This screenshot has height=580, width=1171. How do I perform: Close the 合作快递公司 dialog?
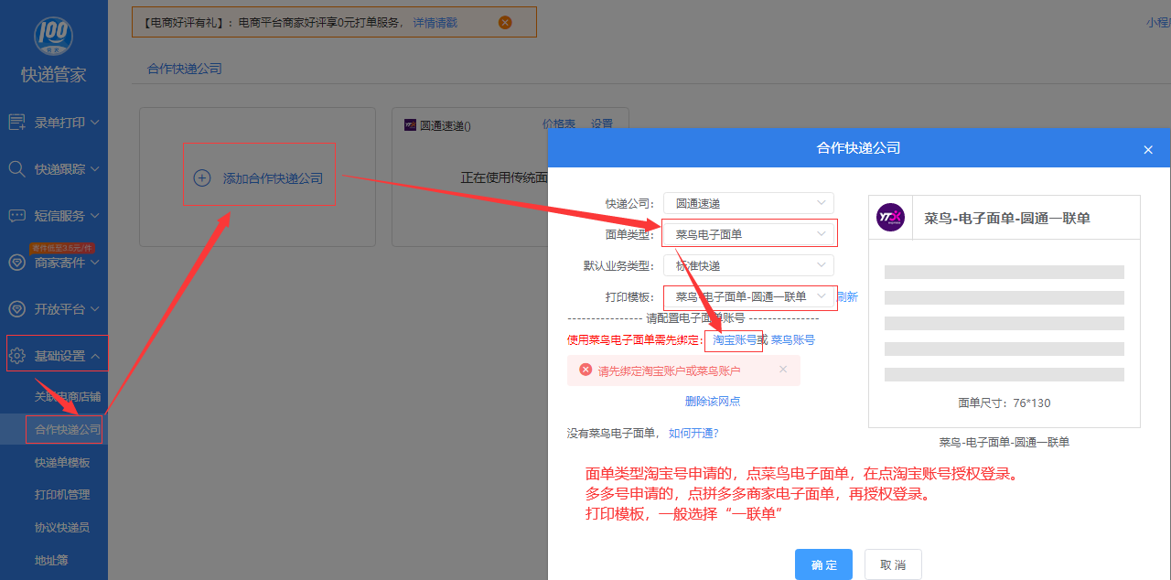tap(1149, 149)
